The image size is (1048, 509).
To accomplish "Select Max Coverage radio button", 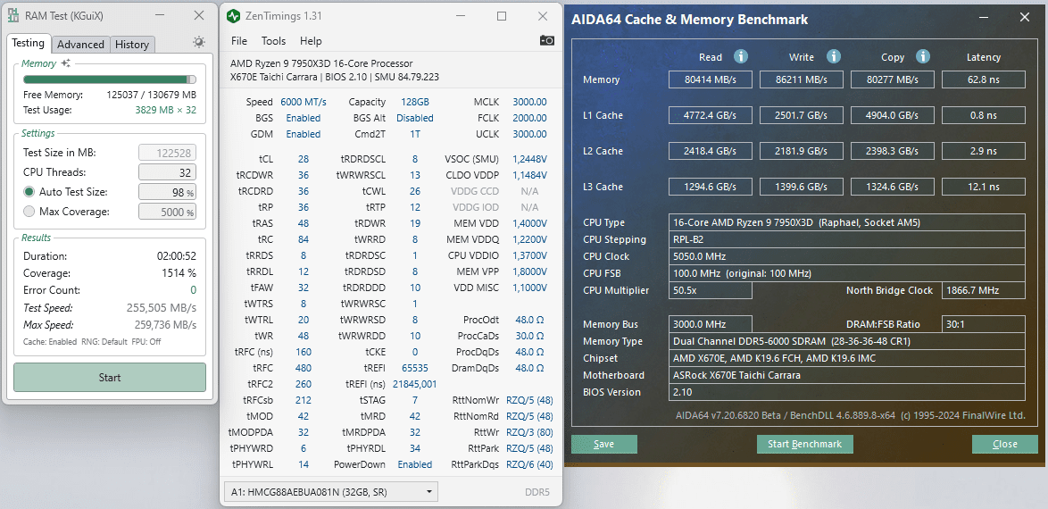I will pos(29,212).
